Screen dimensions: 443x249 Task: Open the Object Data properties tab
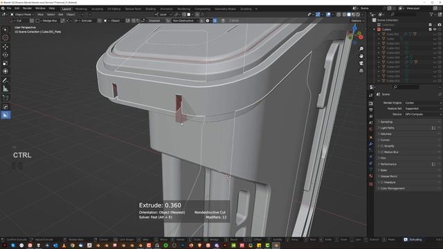[371, 169]
